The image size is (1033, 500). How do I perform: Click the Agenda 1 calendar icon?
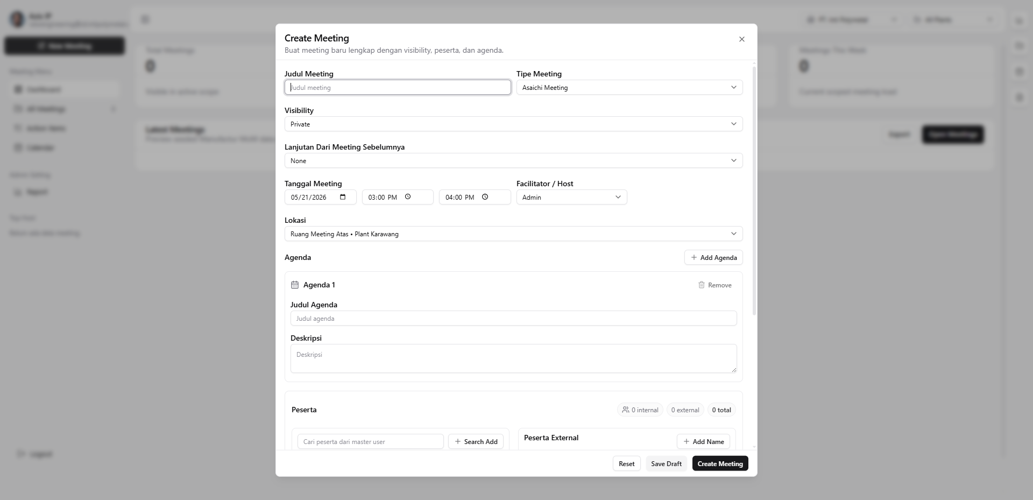[x=295, y=285]
